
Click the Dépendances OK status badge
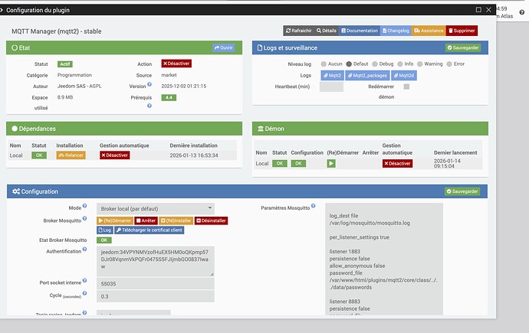39,155
